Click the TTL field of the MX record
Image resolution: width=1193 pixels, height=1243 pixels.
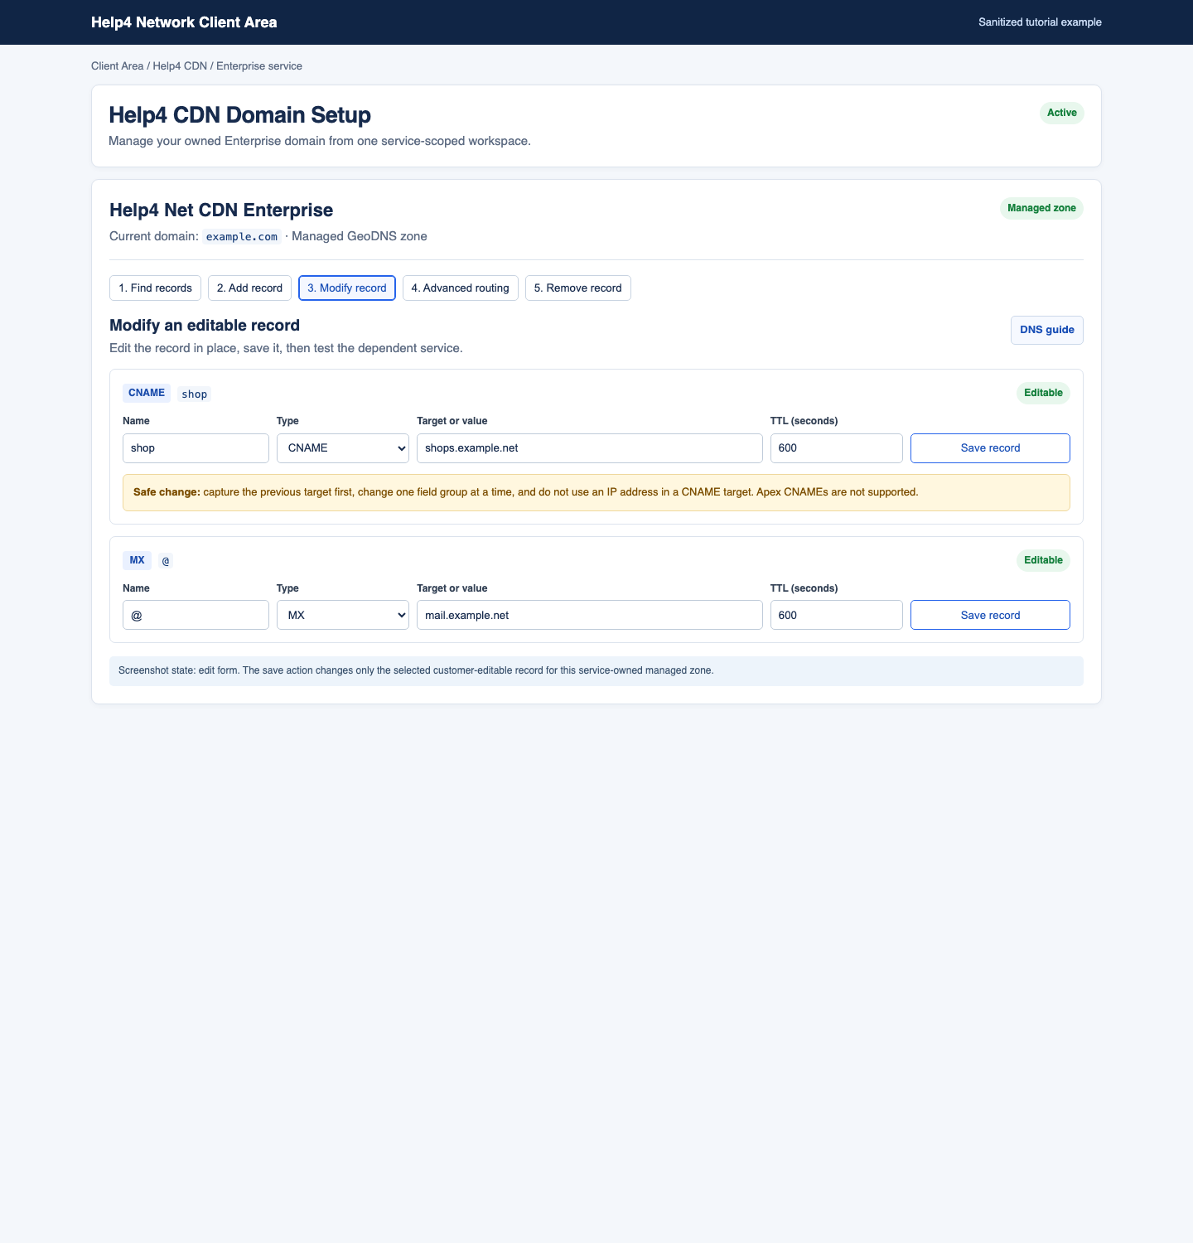pos(837,615)
